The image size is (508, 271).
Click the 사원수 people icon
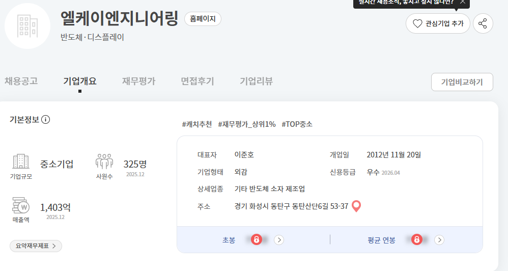coord(104,161)
